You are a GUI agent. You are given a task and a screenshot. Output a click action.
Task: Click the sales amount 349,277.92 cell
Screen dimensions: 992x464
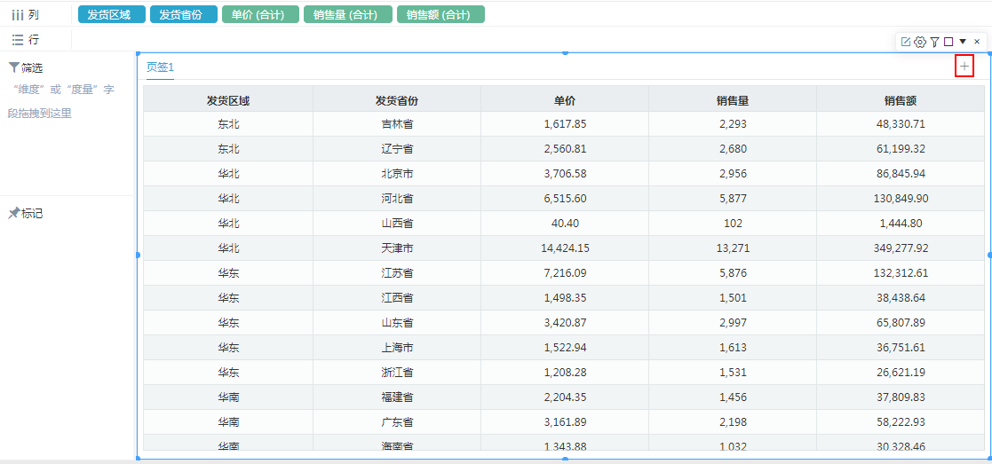tap(901, 248)
